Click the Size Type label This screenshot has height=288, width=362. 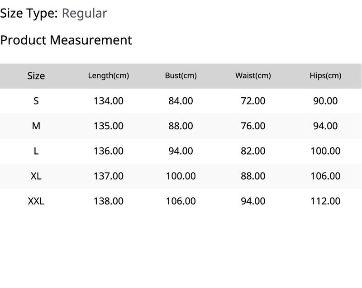click(x=29, y=14)
